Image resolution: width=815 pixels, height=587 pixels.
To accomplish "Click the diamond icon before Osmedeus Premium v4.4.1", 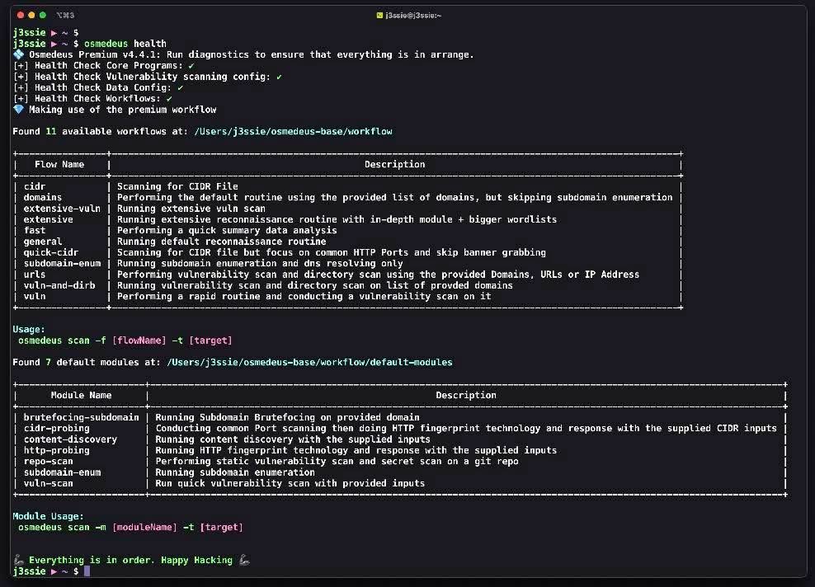I will 19,54.
